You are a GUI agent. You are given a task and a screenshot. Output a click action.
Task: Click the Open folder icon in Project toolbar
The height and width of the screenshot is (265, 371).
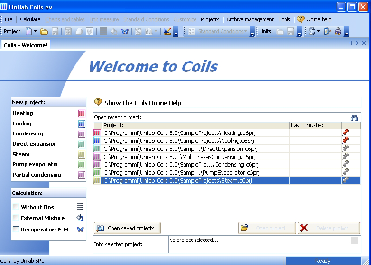(44, 32)
